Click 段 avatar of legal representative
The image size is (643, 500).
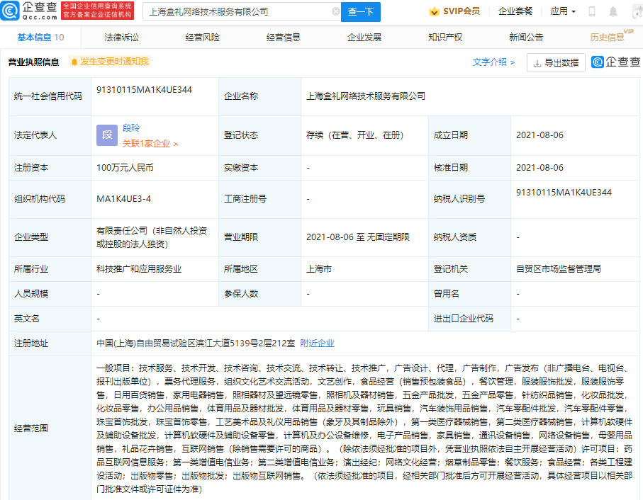[x=106, y=135]
